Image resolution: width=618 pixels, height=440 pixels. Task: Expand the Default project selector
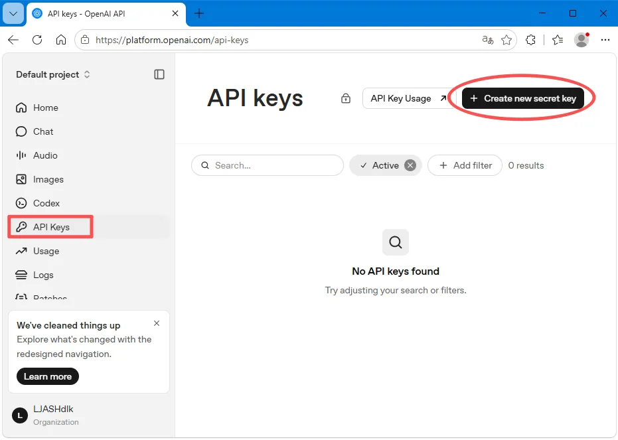[53, 74]
